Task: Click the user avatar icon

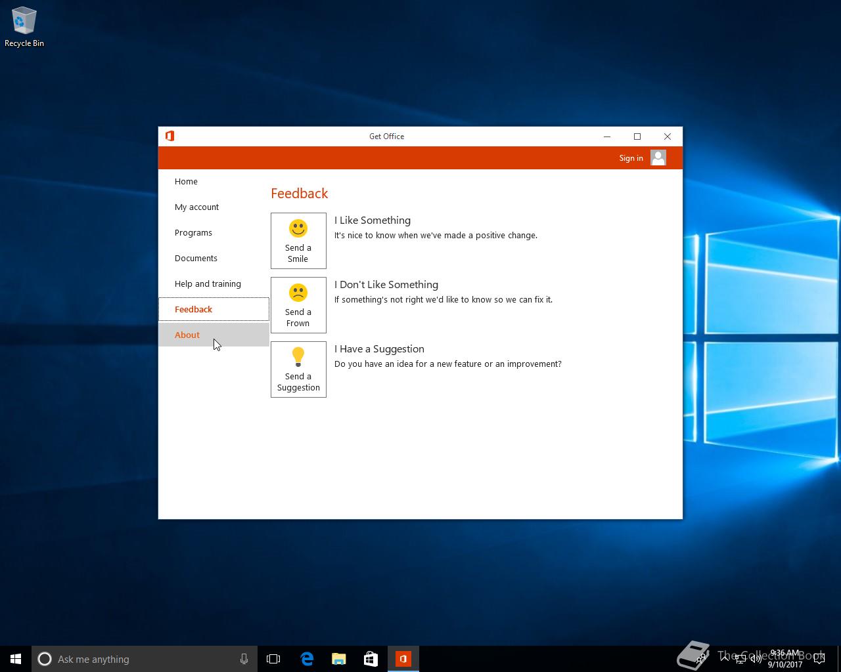Action: 658,157
